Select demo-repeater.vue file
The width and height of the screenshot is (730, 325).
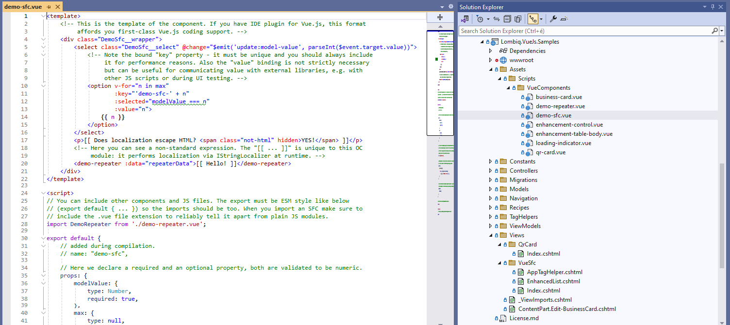coord(560,106)
